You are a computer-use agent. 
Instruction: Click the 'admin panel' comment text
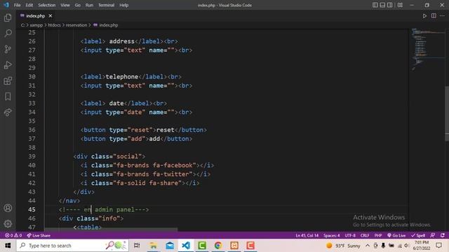(x=114, y=209)
